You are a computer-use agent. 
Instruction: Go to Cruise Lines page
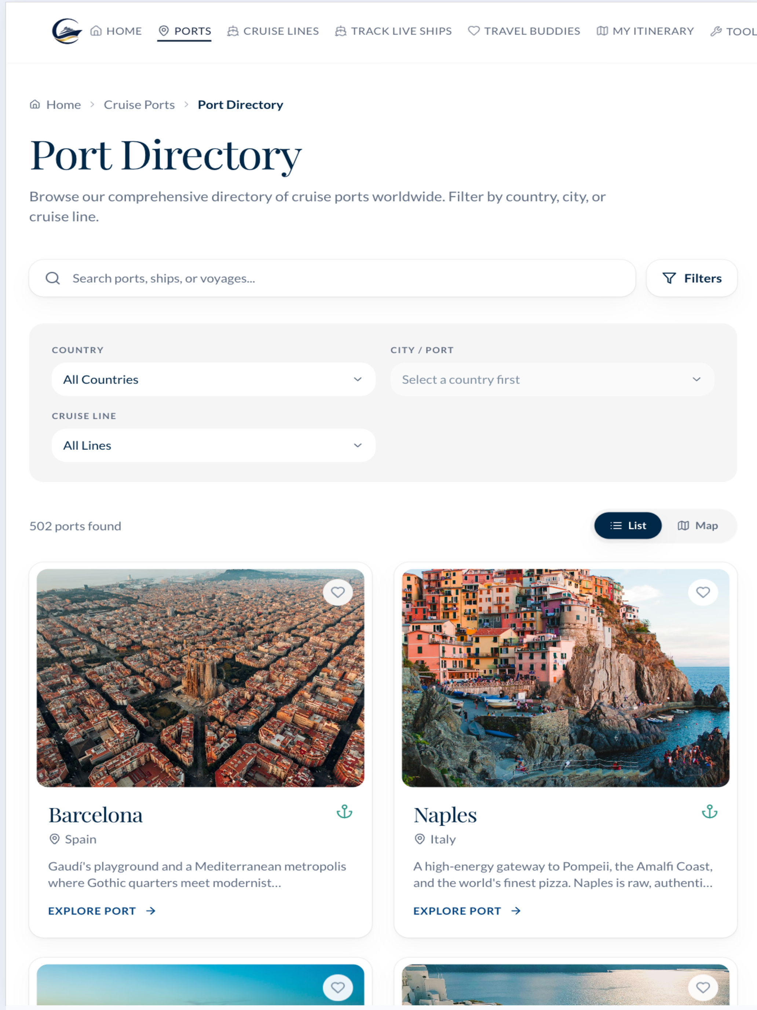[x=273, y=31]
